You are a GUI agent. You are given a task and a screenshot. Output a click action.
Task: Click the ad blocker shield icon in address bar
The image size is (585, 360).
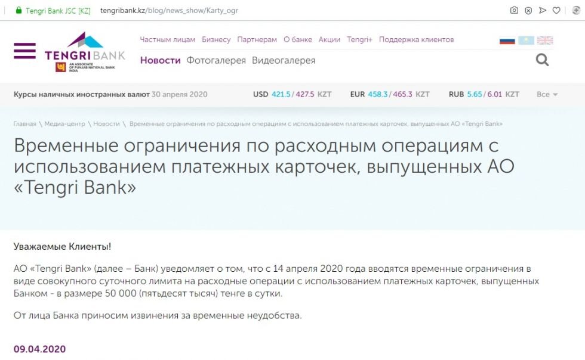click(x=528, y=11)
